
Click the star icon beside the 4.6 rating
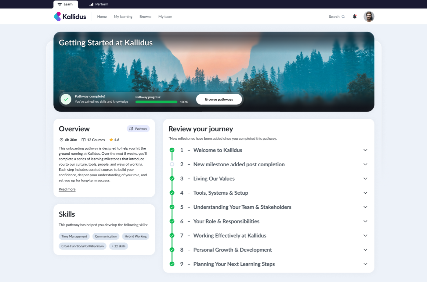(x=112, y=139)
